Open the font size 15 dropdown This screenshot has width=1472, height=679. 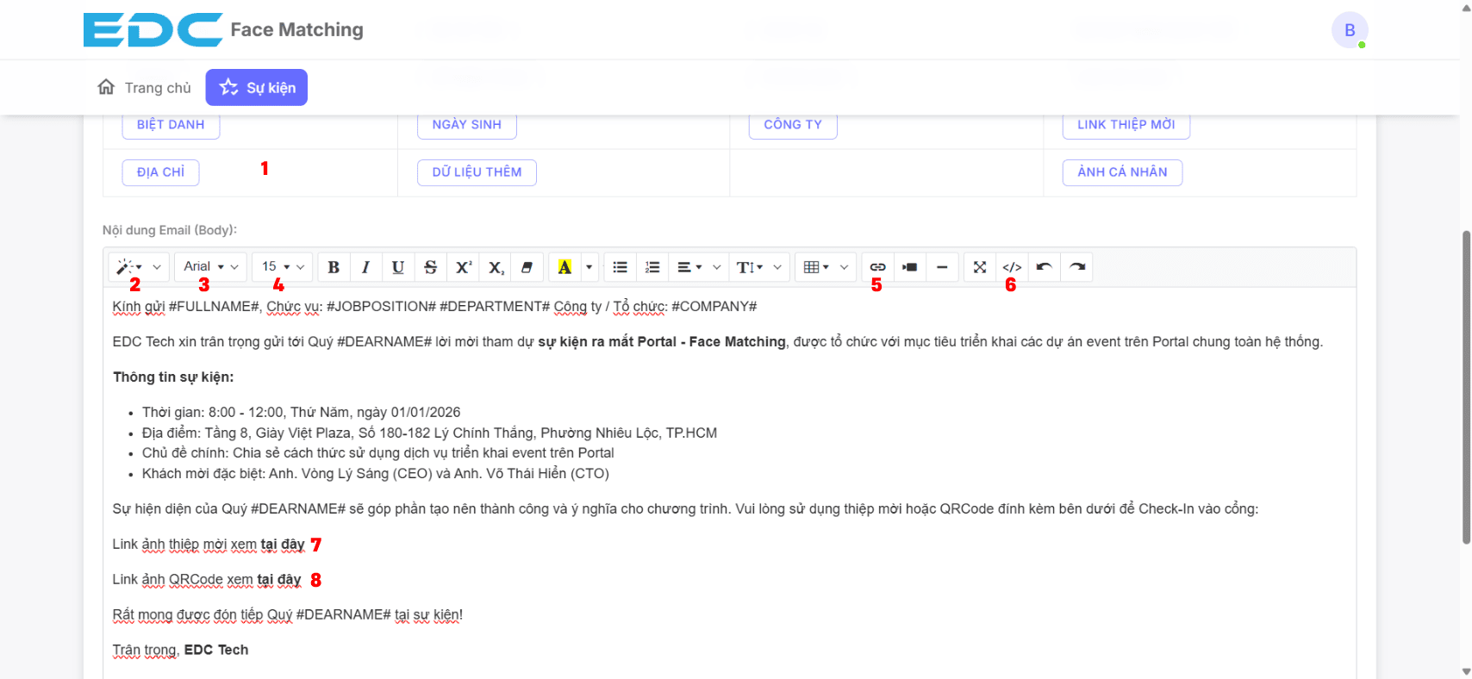pyautogui.click(x=283, y=267)
